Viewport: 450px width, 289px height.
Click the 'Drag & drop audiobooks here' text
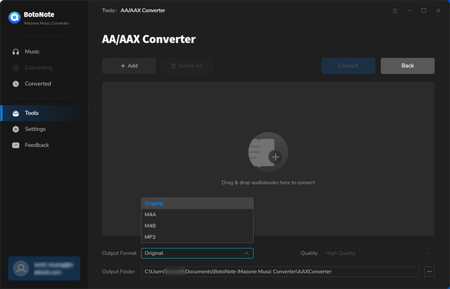pyautogui.click(x=268, y=183)
